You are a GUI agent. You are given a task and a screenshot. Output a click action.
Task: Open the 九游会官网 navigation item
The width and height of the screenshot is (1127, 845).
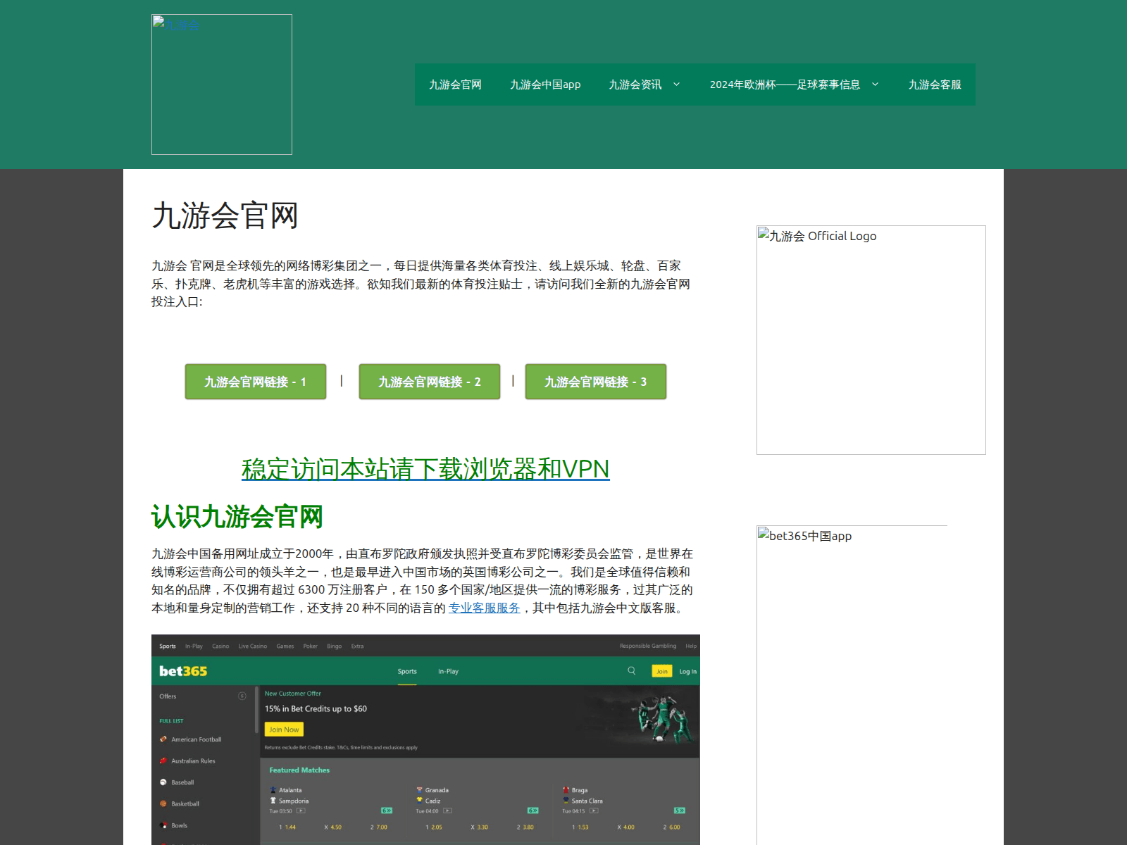(x=455, y=84)
